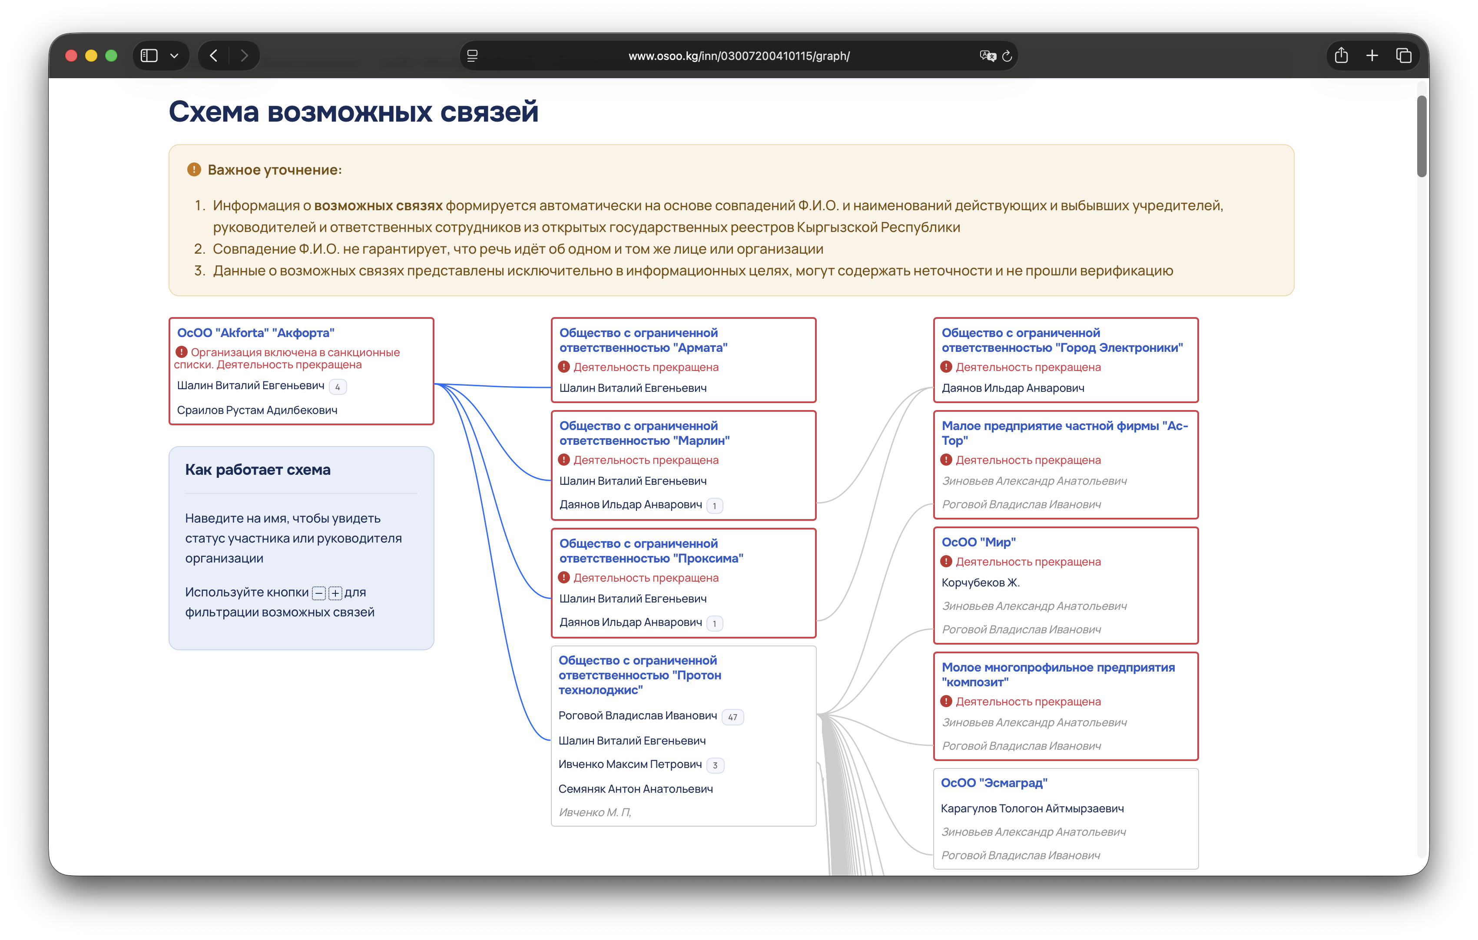Select Корчубеков Ж. in ОсОО Мир
The height and width of the screenshot is (940, 1478).
pos(980,582)
